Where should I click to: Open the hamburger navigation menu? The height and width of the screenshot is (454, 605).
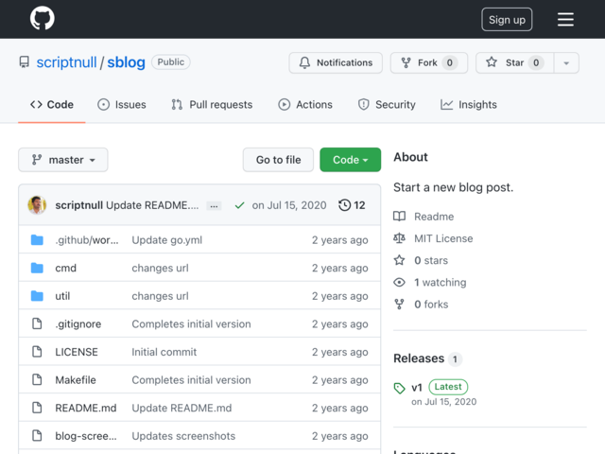point(565,19)
